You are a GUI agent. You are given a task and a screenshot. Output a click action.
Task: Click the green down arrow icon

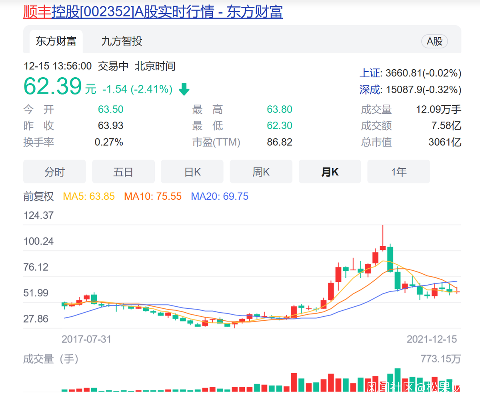coord(184,89)
